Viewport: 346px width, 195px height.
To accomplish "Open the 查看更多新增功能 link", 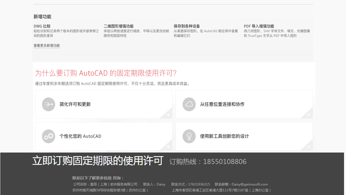I will click(47, 46).
